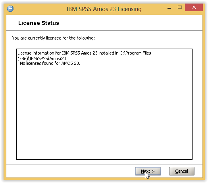208x183 pixels.
Task: Click the licensing app icon in the title bar
Action: (10, 9)
